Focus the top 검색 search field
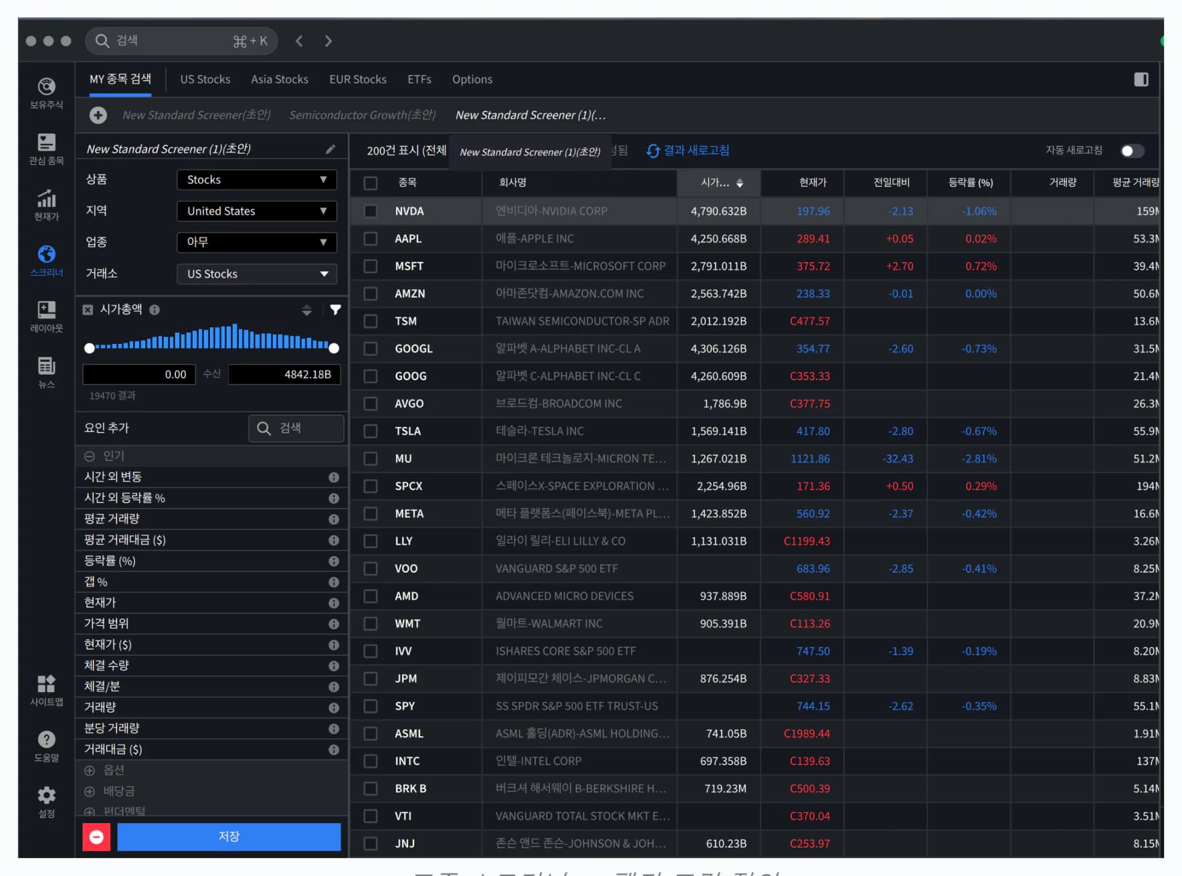 tap(182, 41)
